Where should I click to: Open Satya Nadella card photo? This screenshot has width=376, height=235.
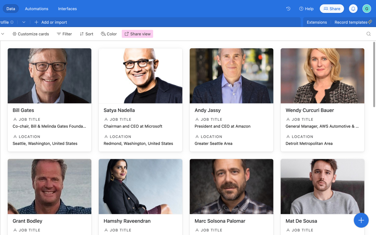coord(140,76)
